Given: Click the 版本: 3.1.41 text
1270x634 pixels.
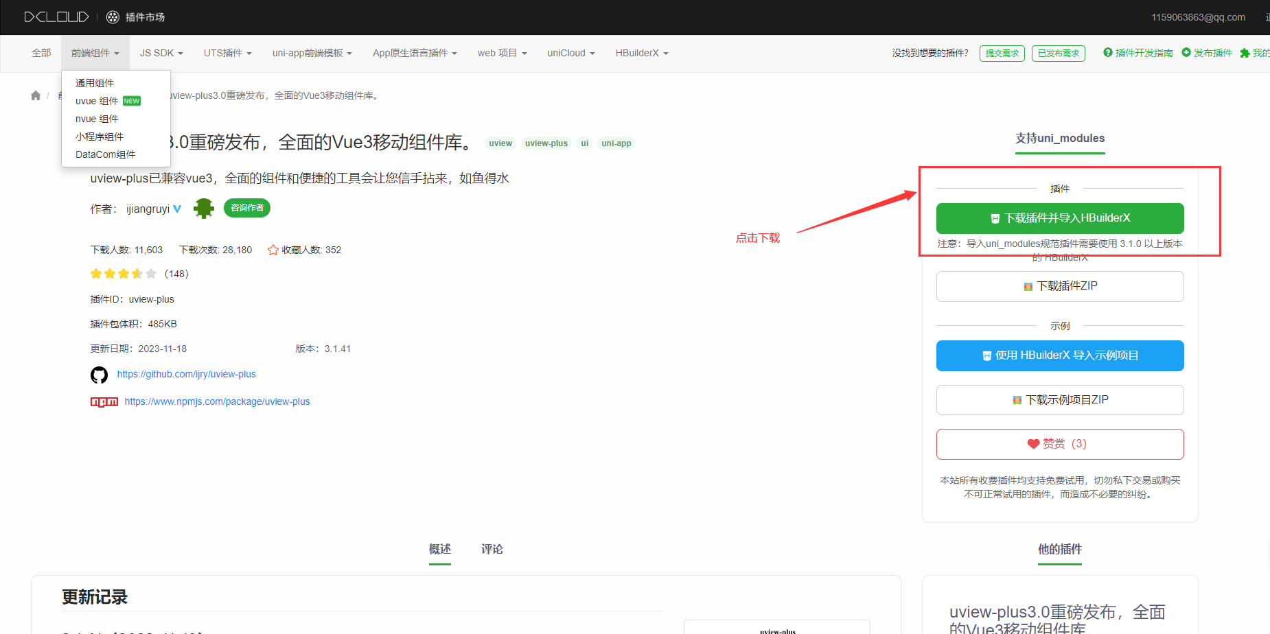Looking at the screenshot, I should click(x=323, y=349).
